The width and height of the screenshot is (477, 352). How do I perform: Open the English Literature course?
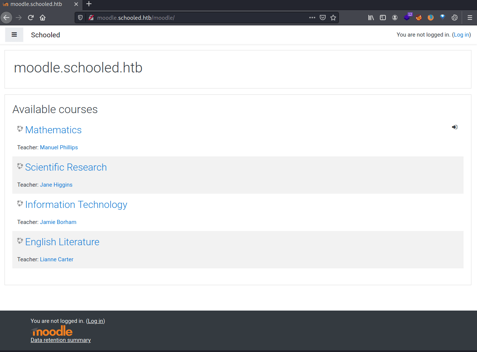click(x=62, y=242)
